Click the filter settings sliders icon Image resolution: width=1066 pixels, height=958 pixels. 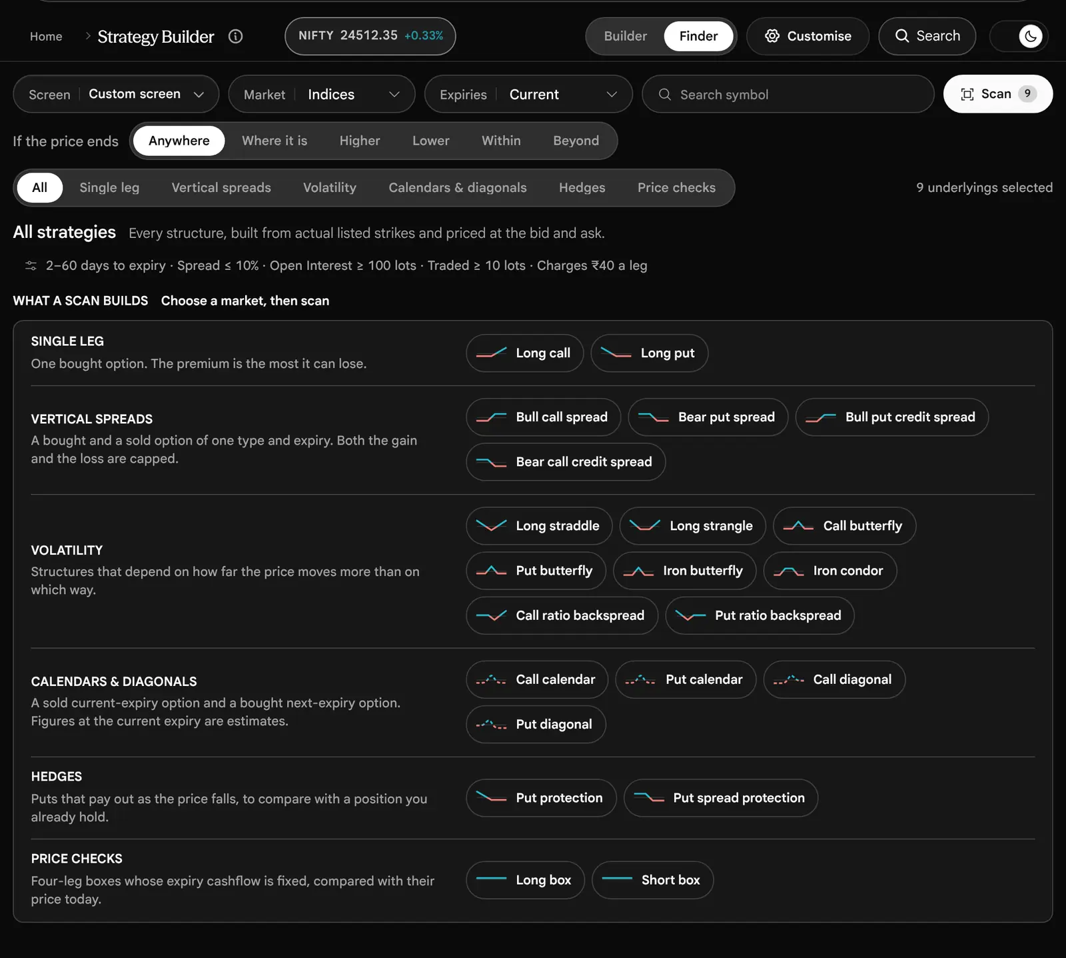(x=31, y=265)
